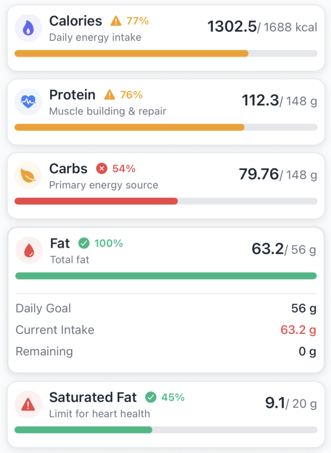
Task: Click the orange warning icon beside Calories
Action: pyautogui.click(x=116, y=21)
